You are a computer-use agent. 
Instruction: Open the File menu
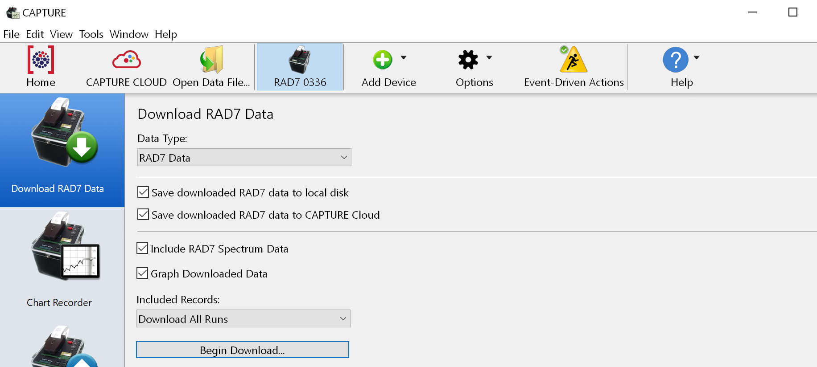[x=11, y=34]
